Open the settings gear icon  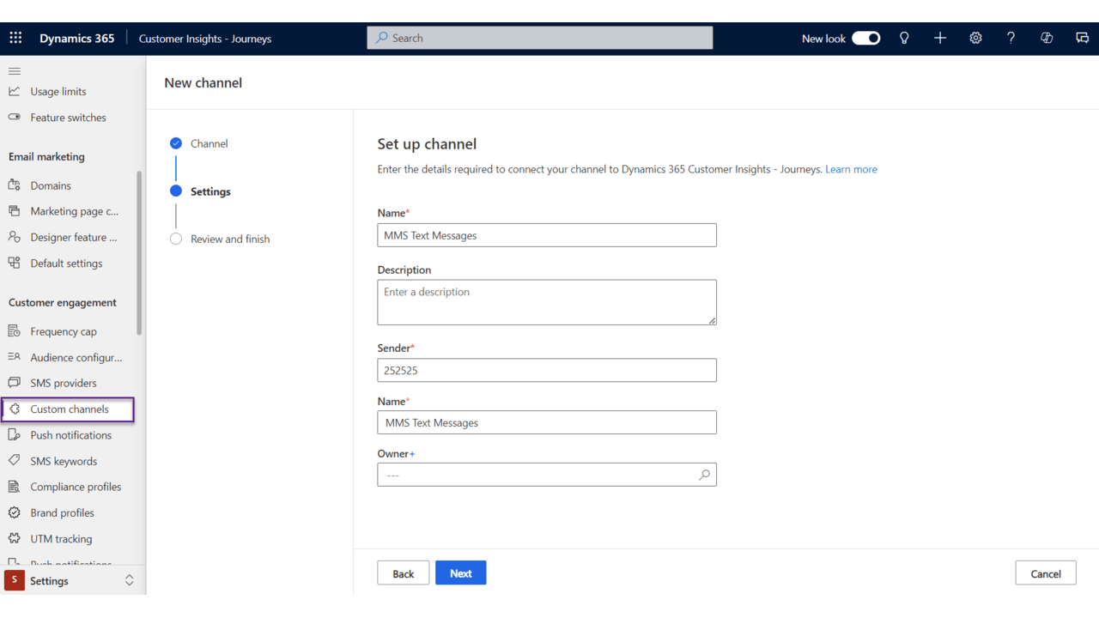pos(975,38)
